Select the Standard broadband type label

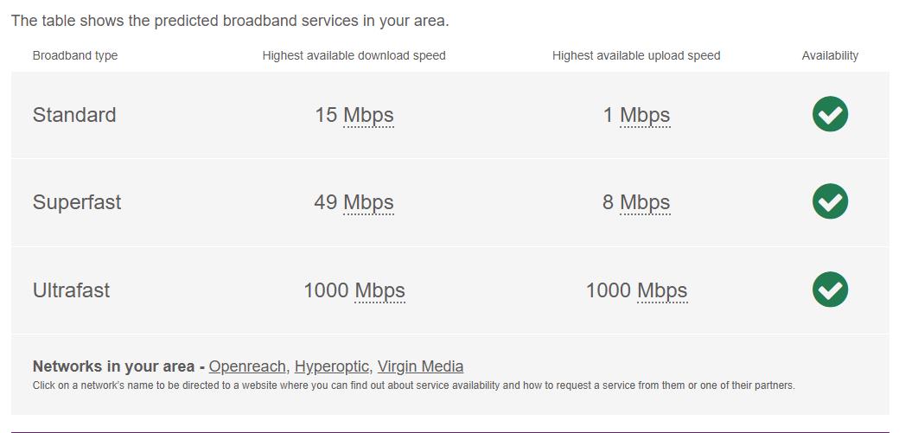click(x=74, y=115)
